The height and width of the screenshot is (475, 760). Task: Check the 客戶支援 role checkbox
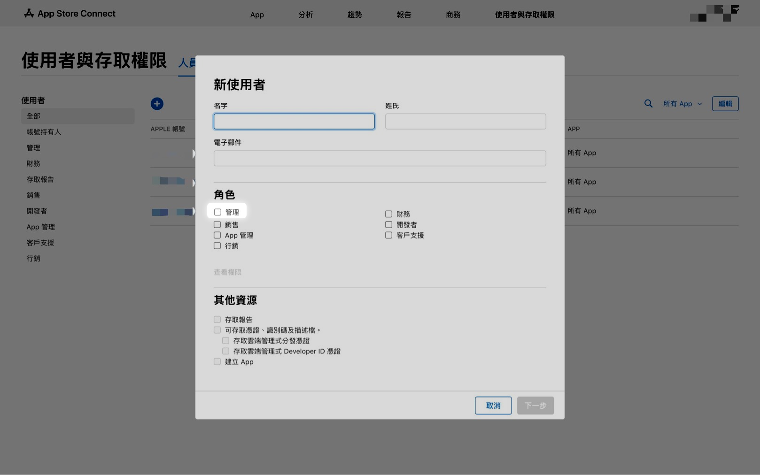[x=388, y=235]
